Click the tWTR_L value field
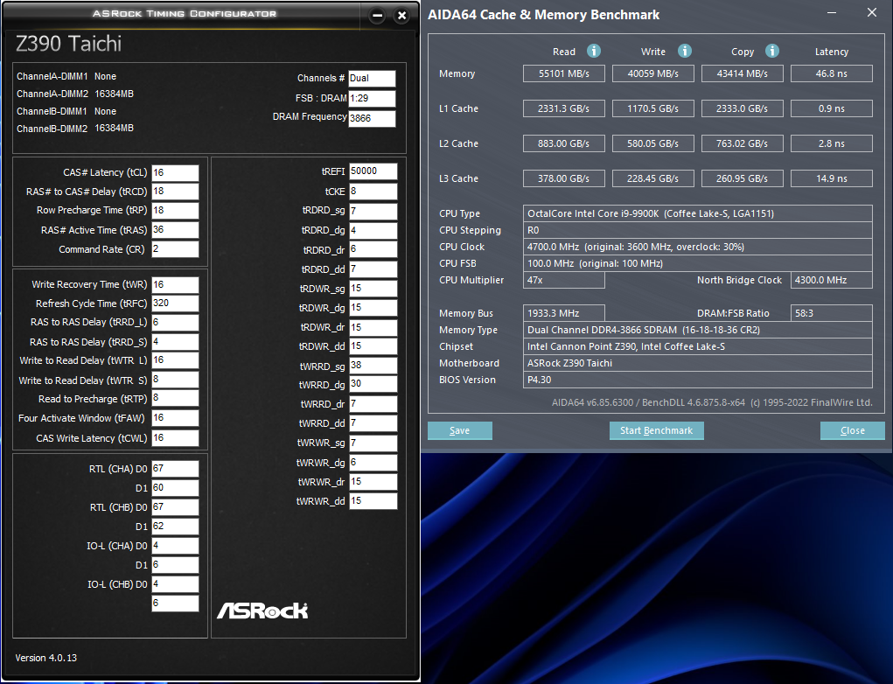The height and width of the screenshot is (684, 893). (x=175, y=360)
